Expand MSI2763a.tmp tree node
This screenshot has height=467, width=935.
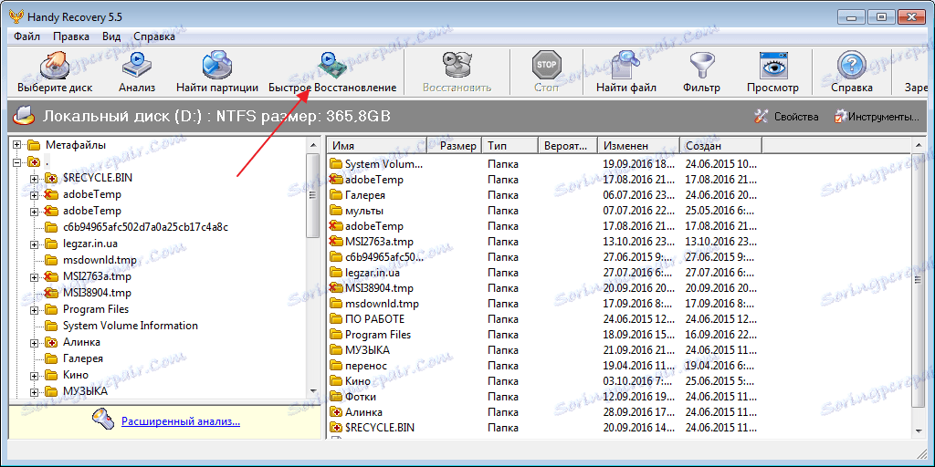click(34, 277)
